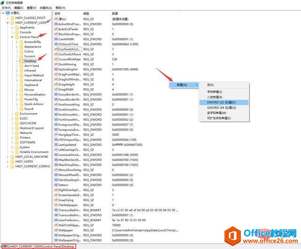Open the 收藏夹(A) favorites menu
The width and height of the screenshot is (301, 249).
click(x=46, y=8)
